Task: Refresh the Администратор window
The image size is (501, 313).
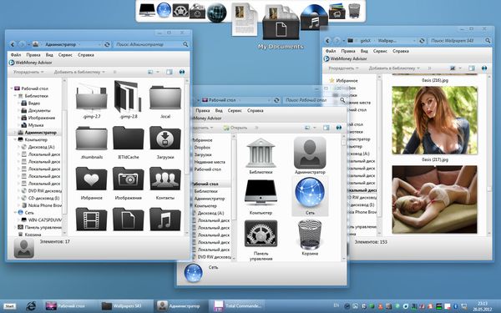Action: point(107,45)
